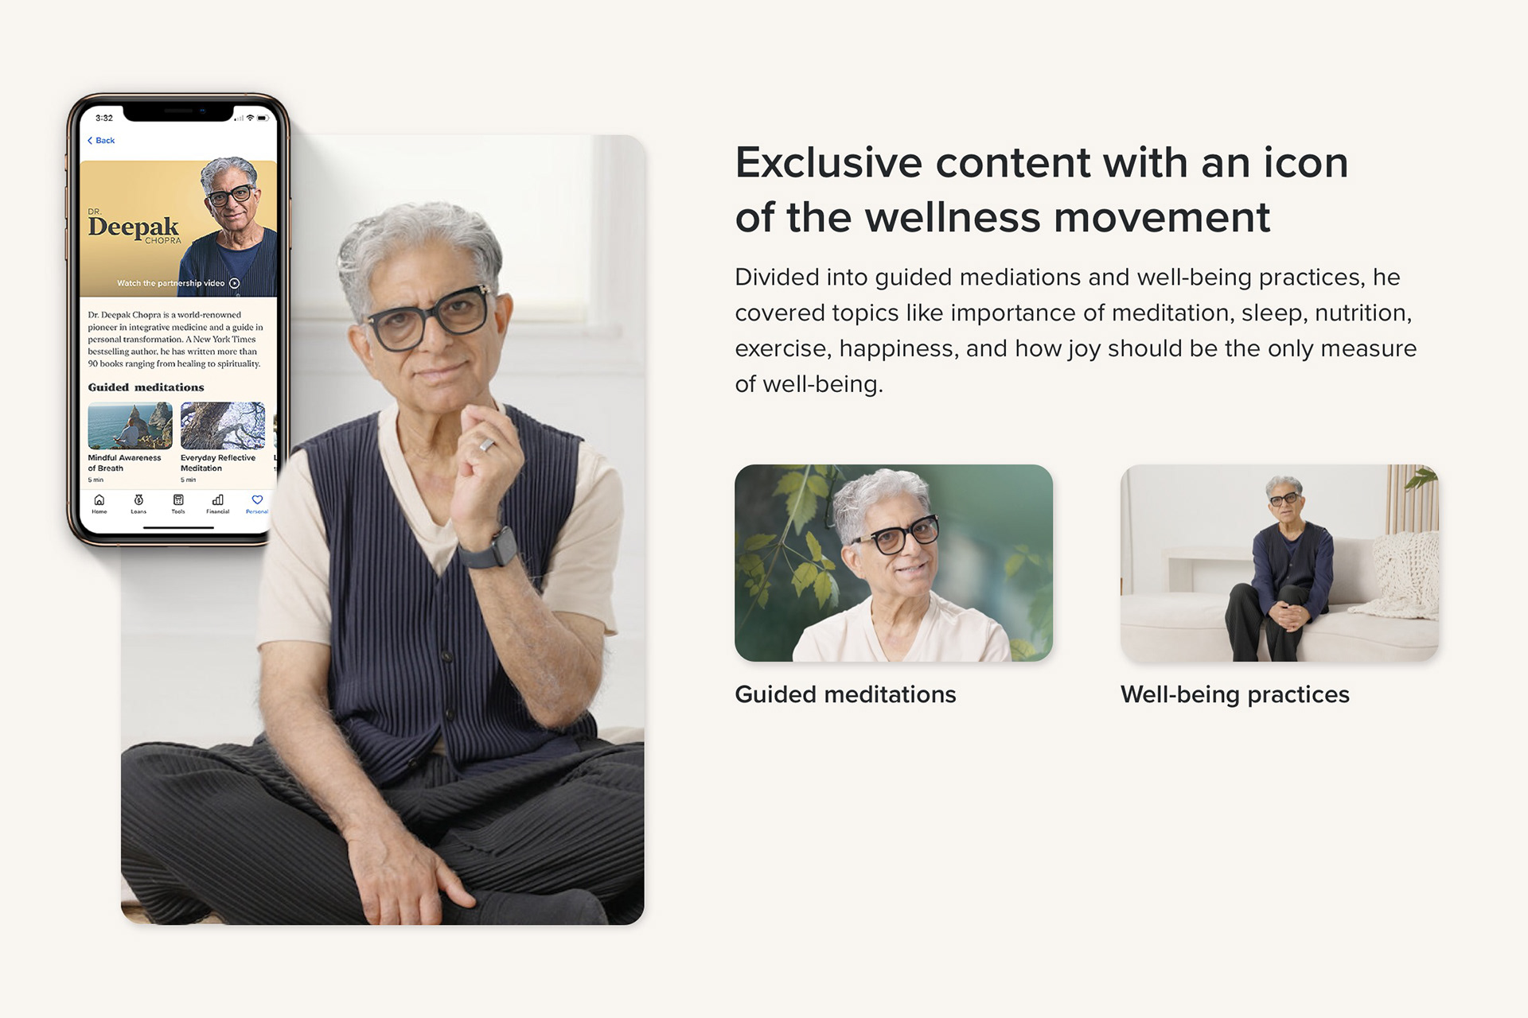Tap the Wi-Fi icon in the phone status bar
The height and width of the screenshot is (1018, 1528).
point(250,118)
